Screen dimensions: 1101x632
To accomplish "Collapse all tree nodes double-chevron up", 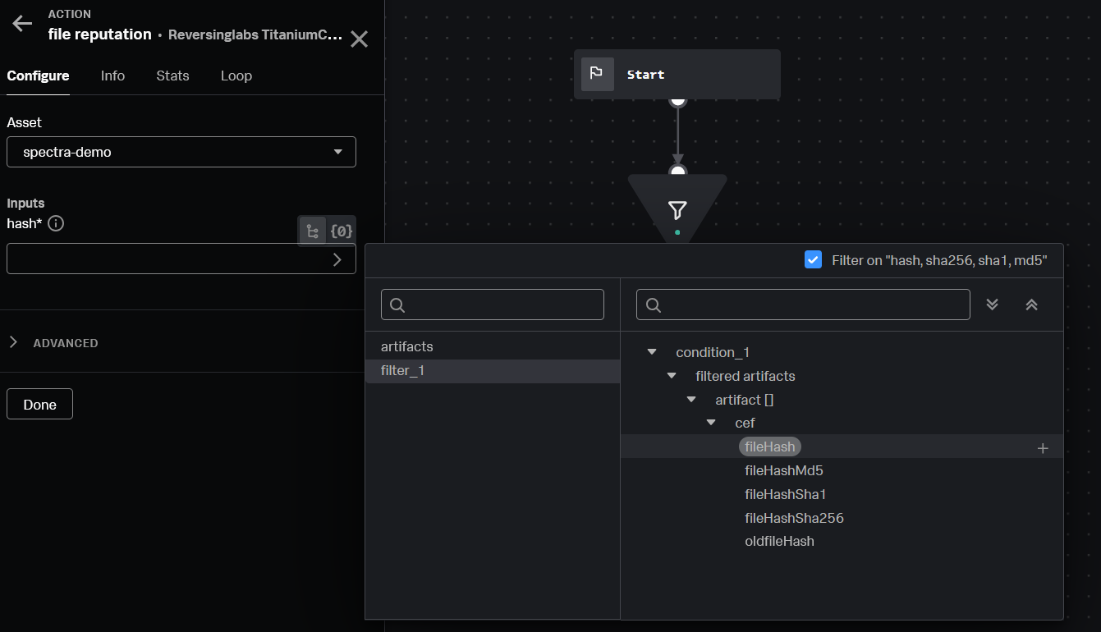I will tap(1032, 305).
